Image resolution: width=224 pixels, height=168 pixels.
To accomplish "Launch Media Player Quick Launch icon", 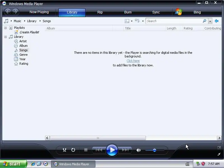I will [46, 164].
